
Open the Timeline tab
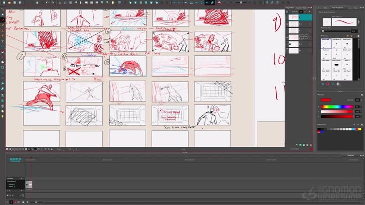tap(351, 155)
